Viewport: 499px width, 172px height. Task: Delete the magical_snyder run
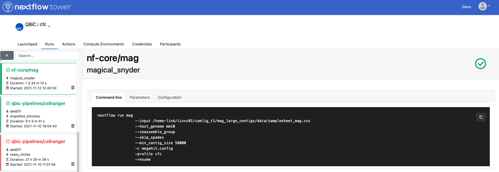73,87
